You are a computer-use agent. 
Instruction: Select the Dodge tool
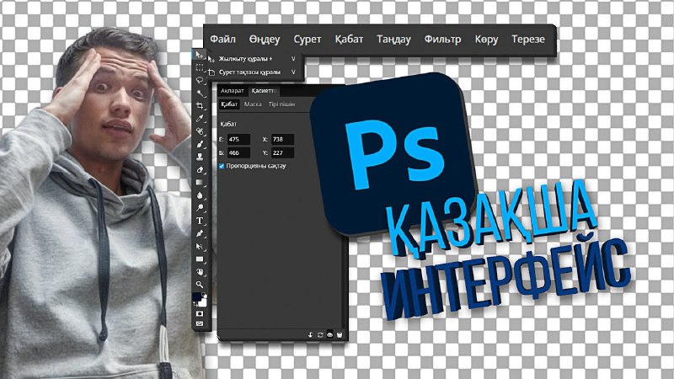pyautogui.click(x=200, y=208)
